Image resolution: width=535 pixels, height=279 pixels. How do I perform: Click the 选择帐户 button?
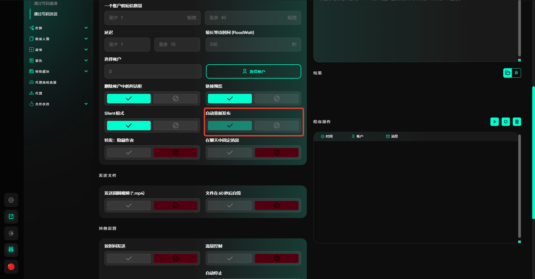pos(253,72)
